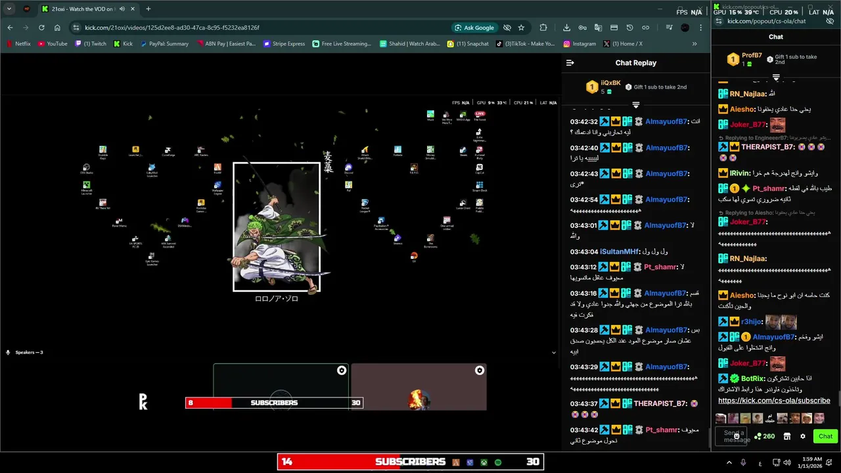Switch to the first pinned tab
841x473 pixels.
[x=26, y=9]
